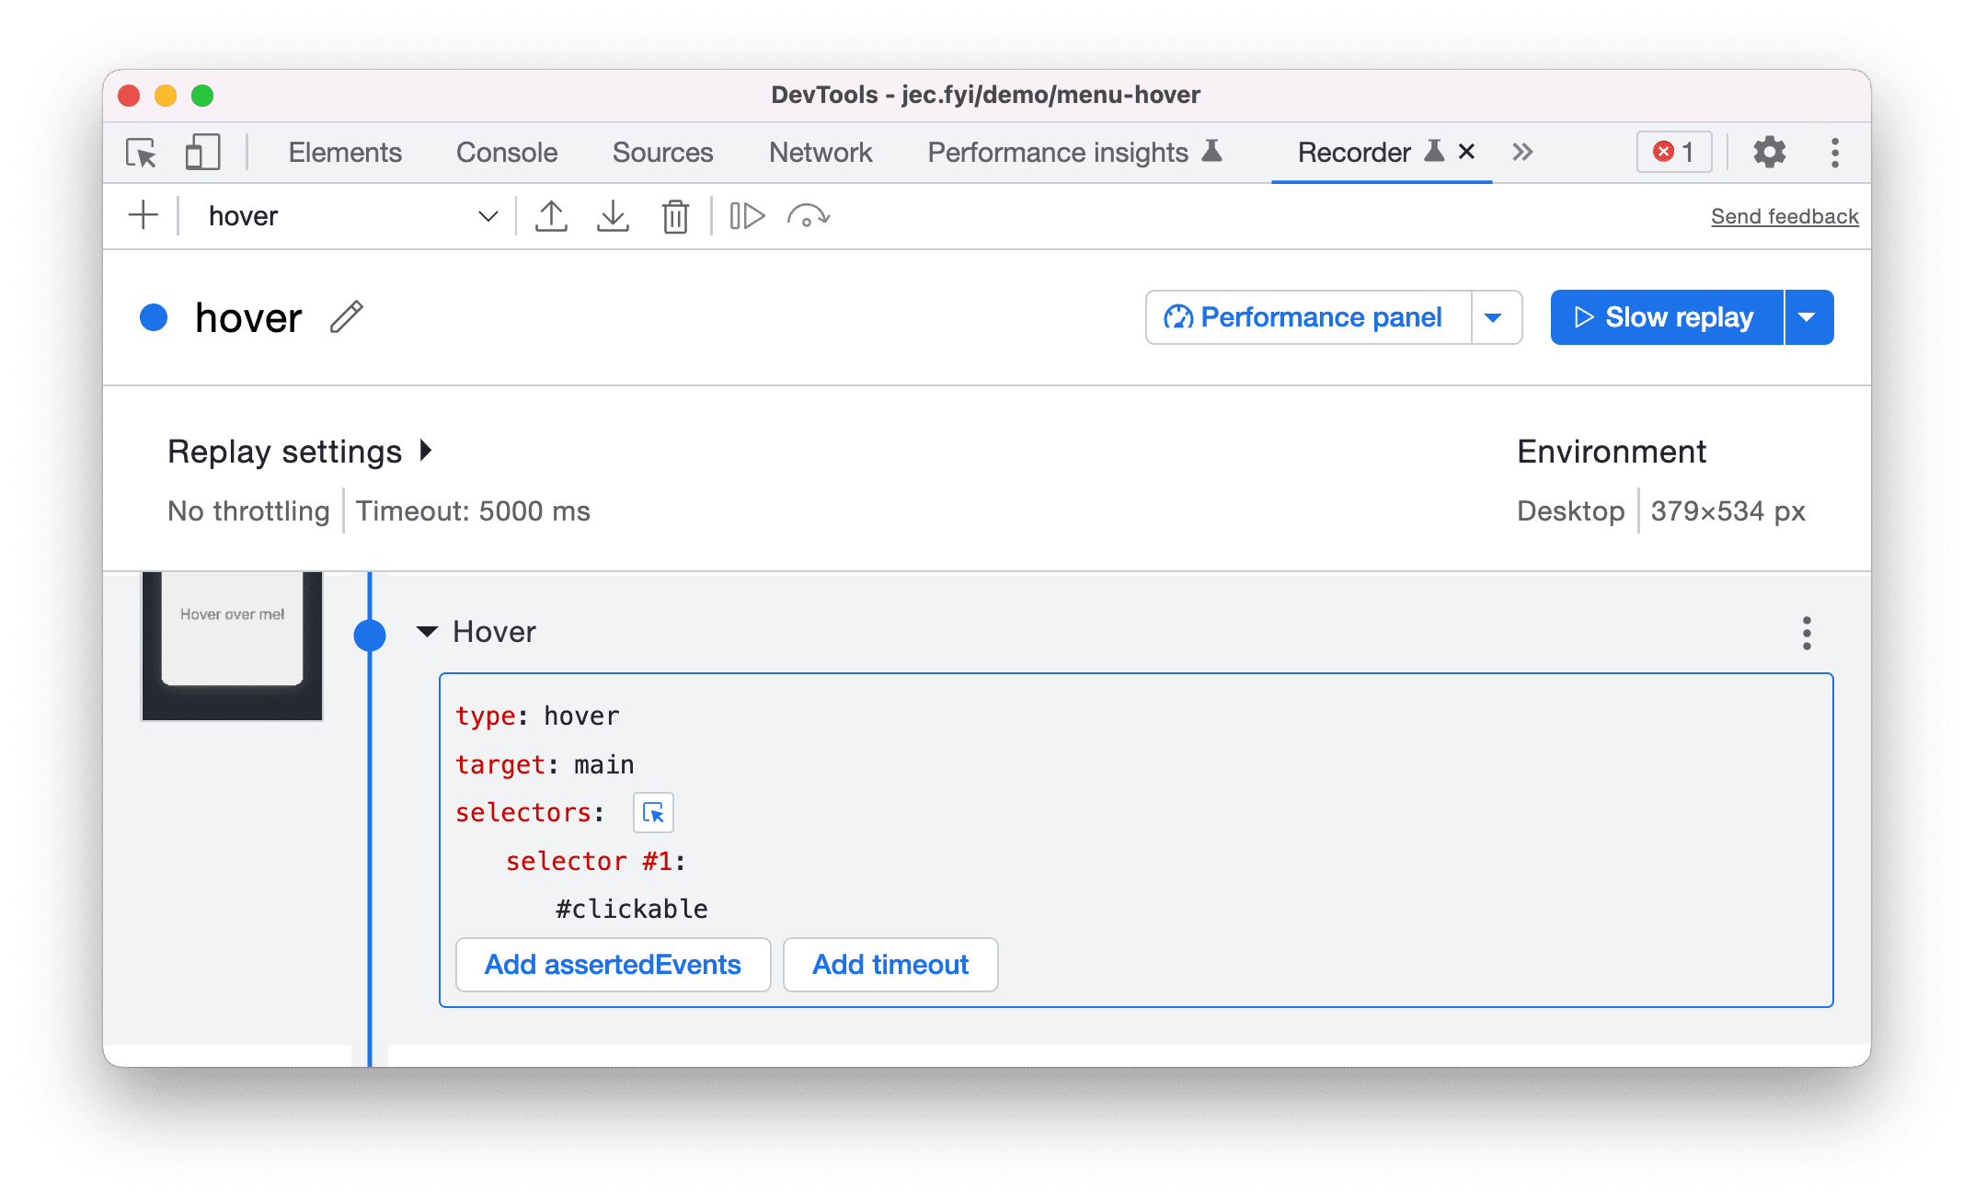Click the more options icon on Hover step
1974x1203 pixels.
1807,634
